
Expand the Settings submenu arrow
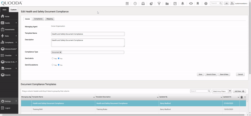[16, 101]
